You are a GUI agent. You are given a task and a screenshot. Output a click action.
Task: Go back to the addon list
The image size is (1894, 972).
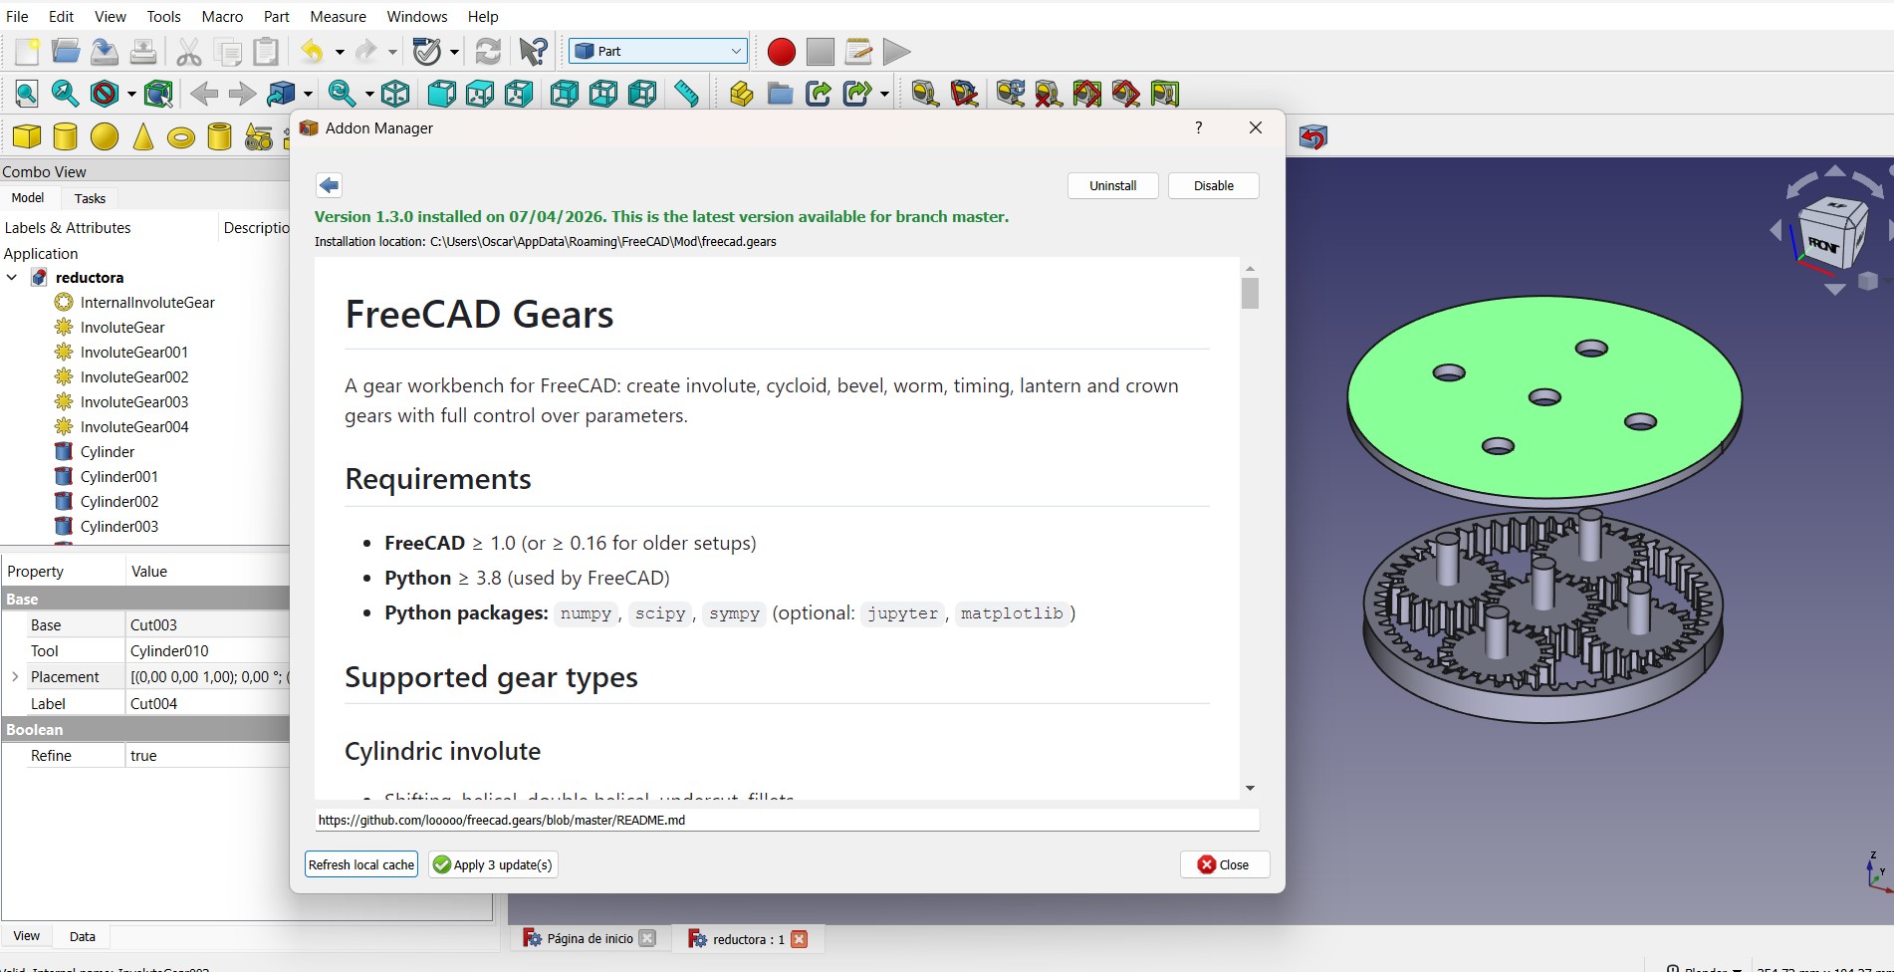[329, 185]
